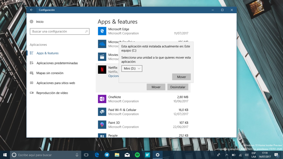
Task: Select the Paid Wi-Fi & Cellular entry text
Action: click(122, 110)
